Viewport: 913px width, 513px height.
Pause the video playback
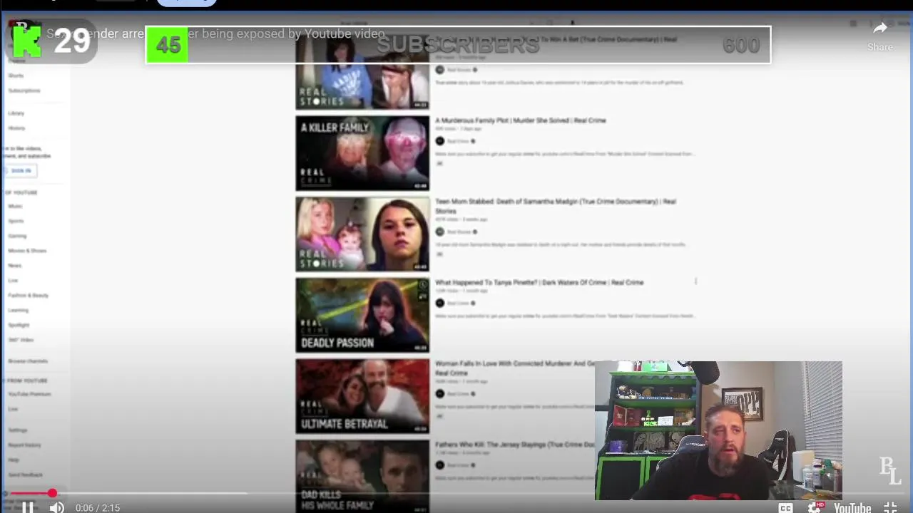(x=28, y=507)
